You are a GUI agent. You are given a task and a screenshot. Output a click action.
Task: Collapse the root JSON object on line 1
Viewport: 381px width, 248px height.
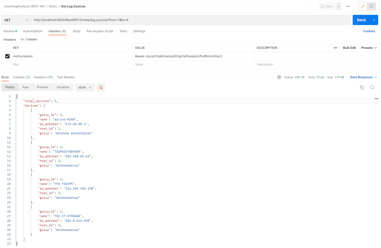pyautogui.click(x=16, y=96)
